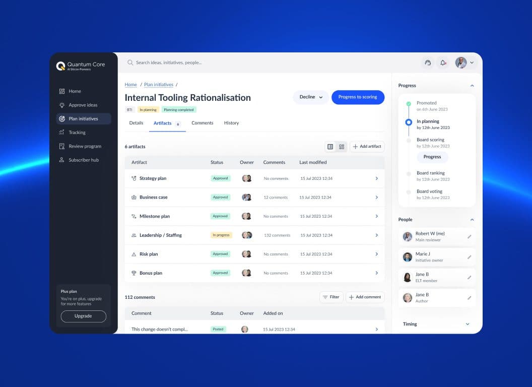Select the In planning progress marker

[x=409, y=122]
